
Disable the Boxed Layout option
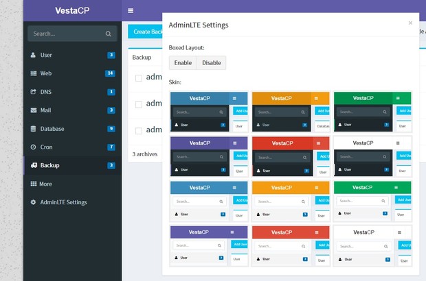(212, 63)
